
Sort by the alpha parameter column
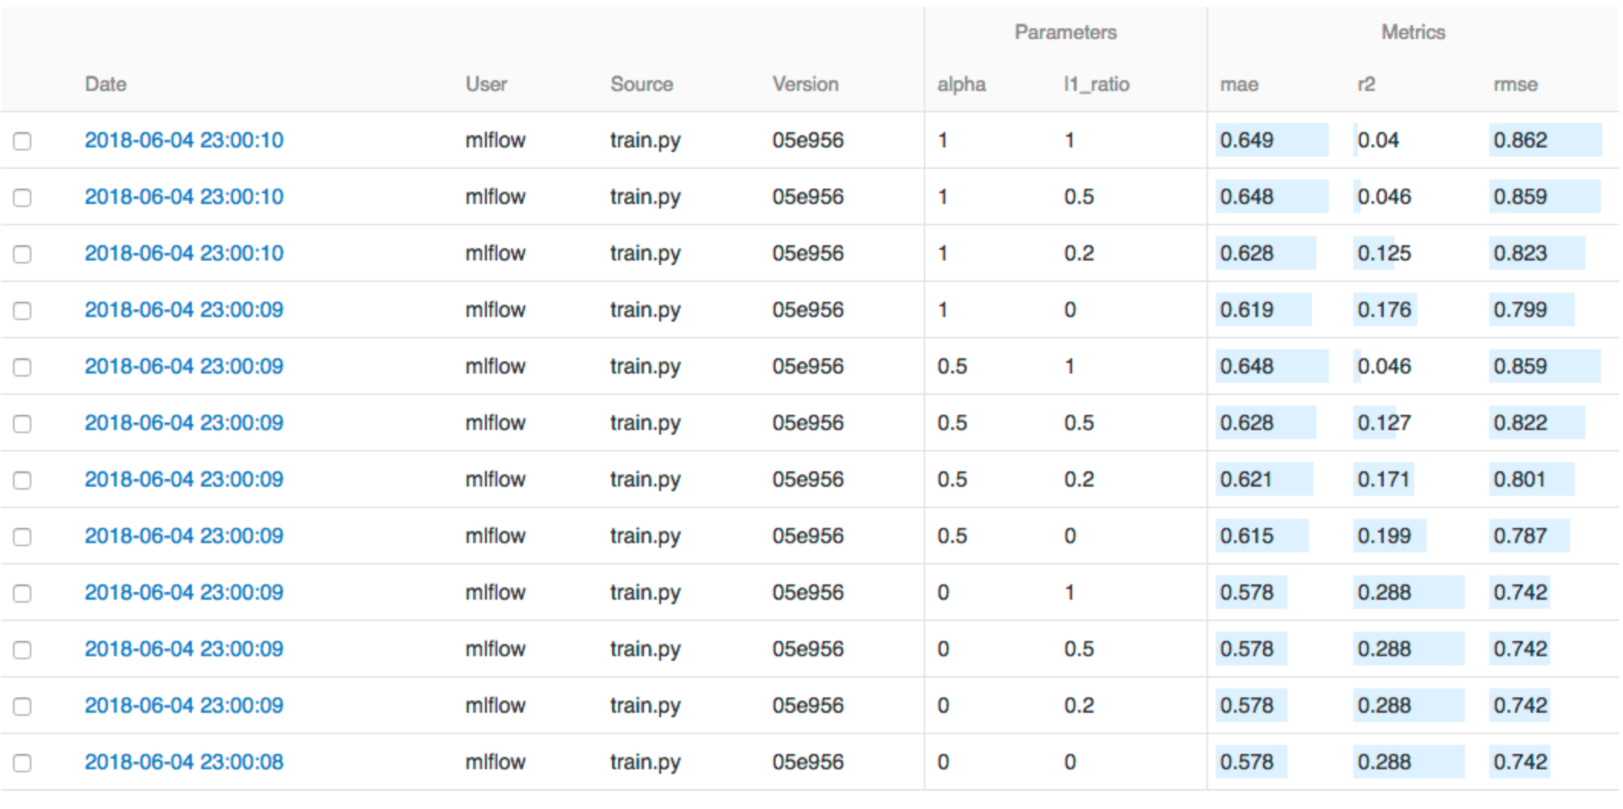(x=961, y=84)
